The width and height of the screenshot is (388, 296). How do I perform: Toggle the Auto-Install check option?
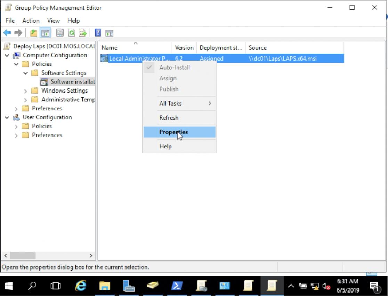point(179,68)
